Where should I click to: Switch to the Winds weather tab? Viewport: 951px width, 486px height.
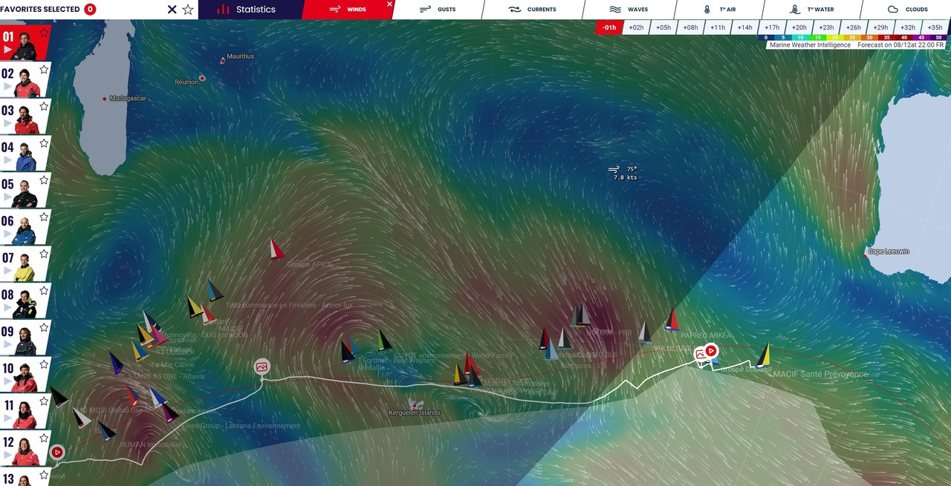pyautogui.click(x=348, y=10)
